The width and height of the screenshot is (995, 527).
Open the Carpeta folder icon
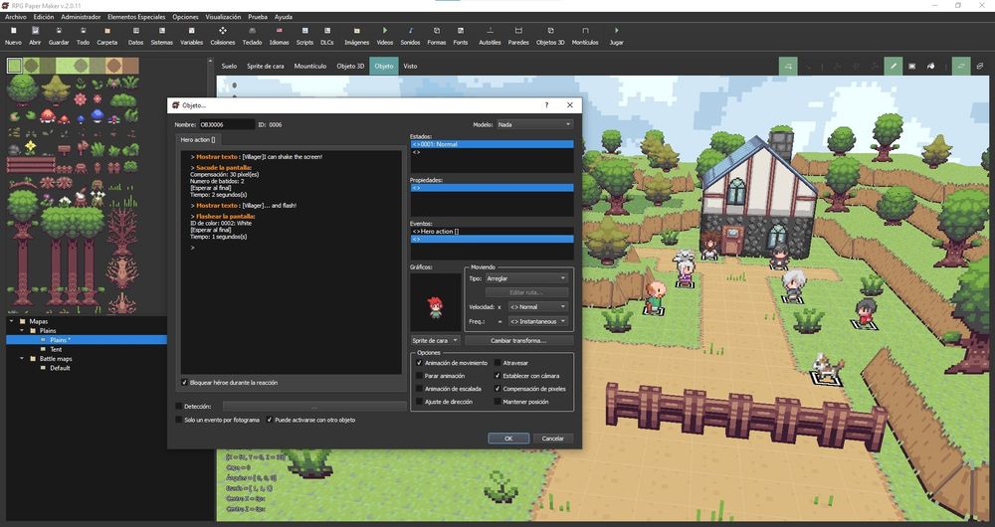[107, 30]
